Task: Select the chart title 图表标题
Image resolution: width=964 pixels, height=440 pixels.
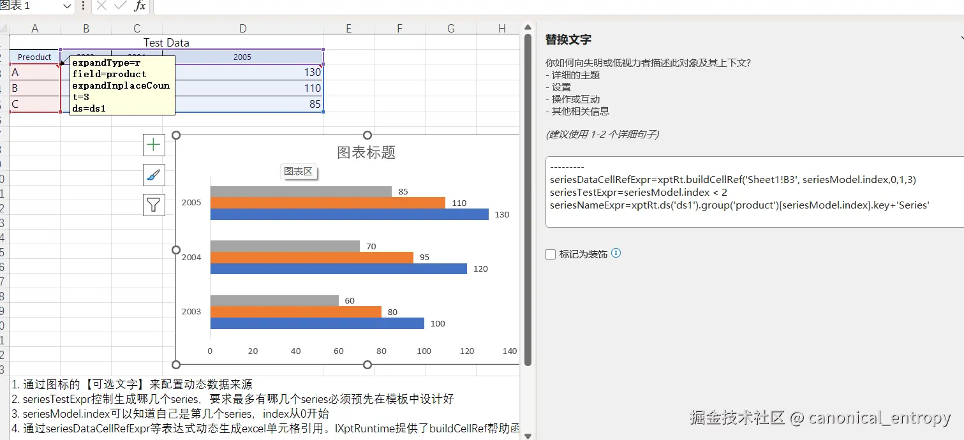Action: (366, 152)
